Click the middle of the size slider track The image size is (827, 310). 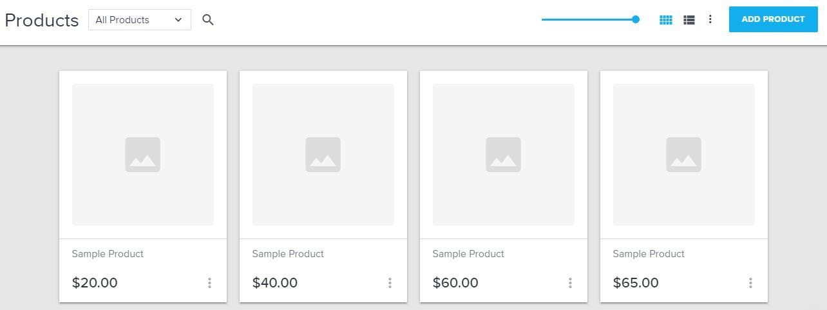tap(589, 19)
